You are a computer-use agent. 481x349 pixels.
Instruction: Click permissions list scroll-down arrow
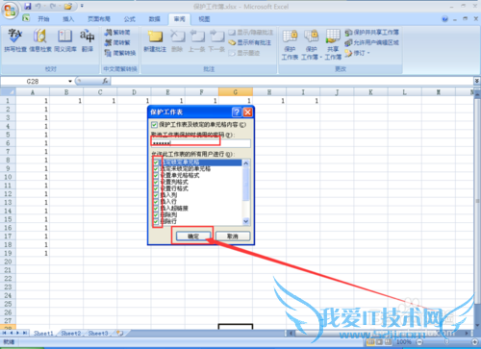pos(246,221)
